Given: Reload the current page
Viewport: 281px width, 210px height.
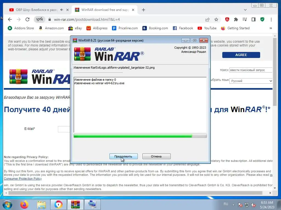Looking at the screenshot, I should [x=27, y=19].
